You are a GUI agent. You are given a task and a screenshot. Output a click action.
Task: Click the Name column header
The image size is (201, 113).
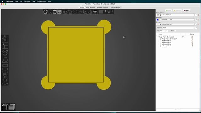point(160,34)
